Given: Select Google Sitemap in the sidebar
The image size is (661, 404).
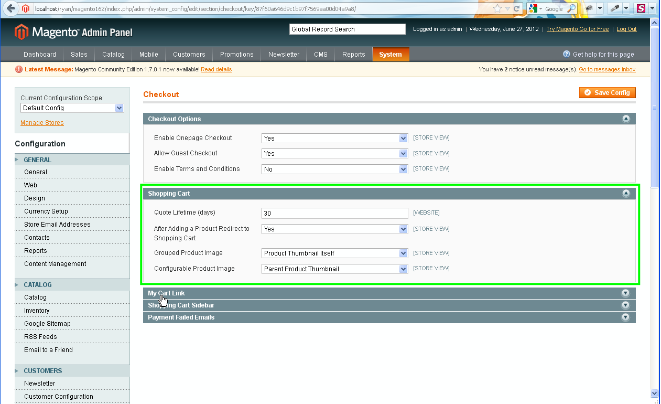Looking at the screenshot, I should 47,324.
